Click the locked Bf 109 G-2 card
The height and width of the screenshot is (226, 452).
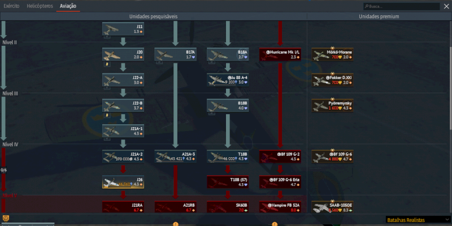(280, 157)
